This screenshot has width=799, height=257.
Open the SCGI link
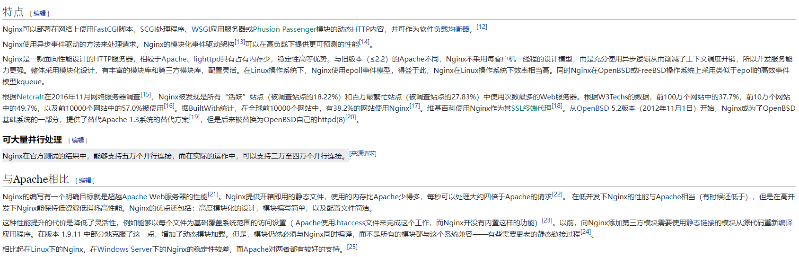[x=148, y=29]
